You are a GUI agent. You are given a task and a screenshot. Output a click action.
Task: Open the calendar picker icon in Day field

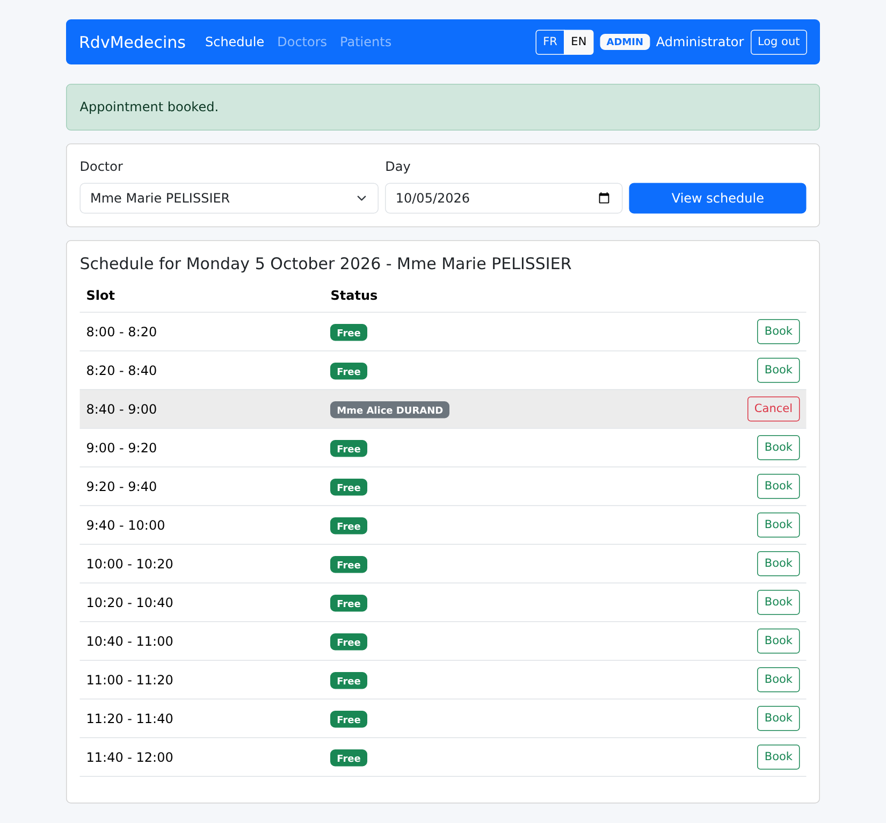coord(604,198)
